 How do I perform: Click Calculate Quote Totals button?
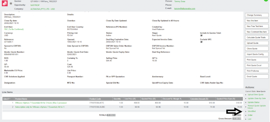tap(257, 37)
